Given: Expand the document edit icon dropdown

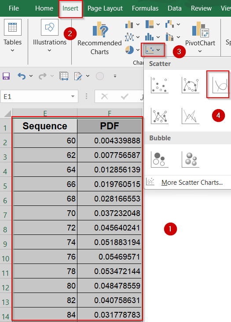Looking at the screenshot, I should coord(88,76).
